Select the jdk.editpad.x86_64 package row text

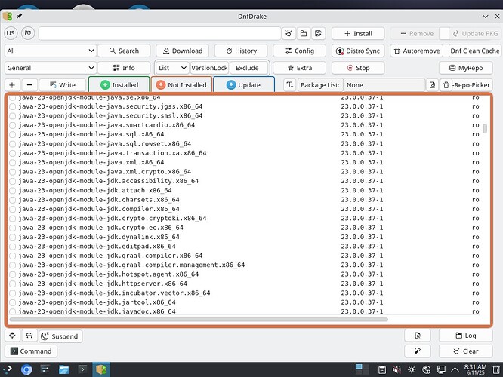click(x=97, y=247)
